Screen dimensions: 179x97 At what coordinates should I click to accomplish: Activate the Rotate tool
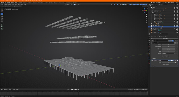tap(2, 16)
